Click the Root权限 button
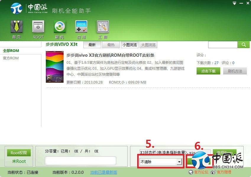Screen dimensions: 251x177 19,153
